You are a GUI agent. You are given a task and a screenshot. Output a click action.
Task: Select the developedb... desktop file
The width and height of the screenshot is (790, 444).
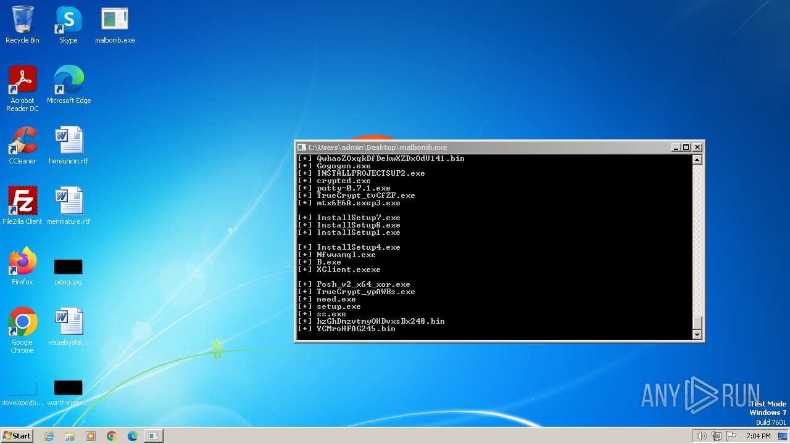(x=22, y=393)
